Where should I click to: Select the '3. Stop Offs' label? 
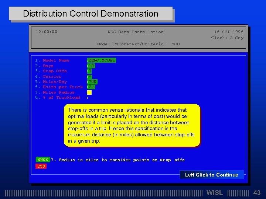(x=51, y=71)
